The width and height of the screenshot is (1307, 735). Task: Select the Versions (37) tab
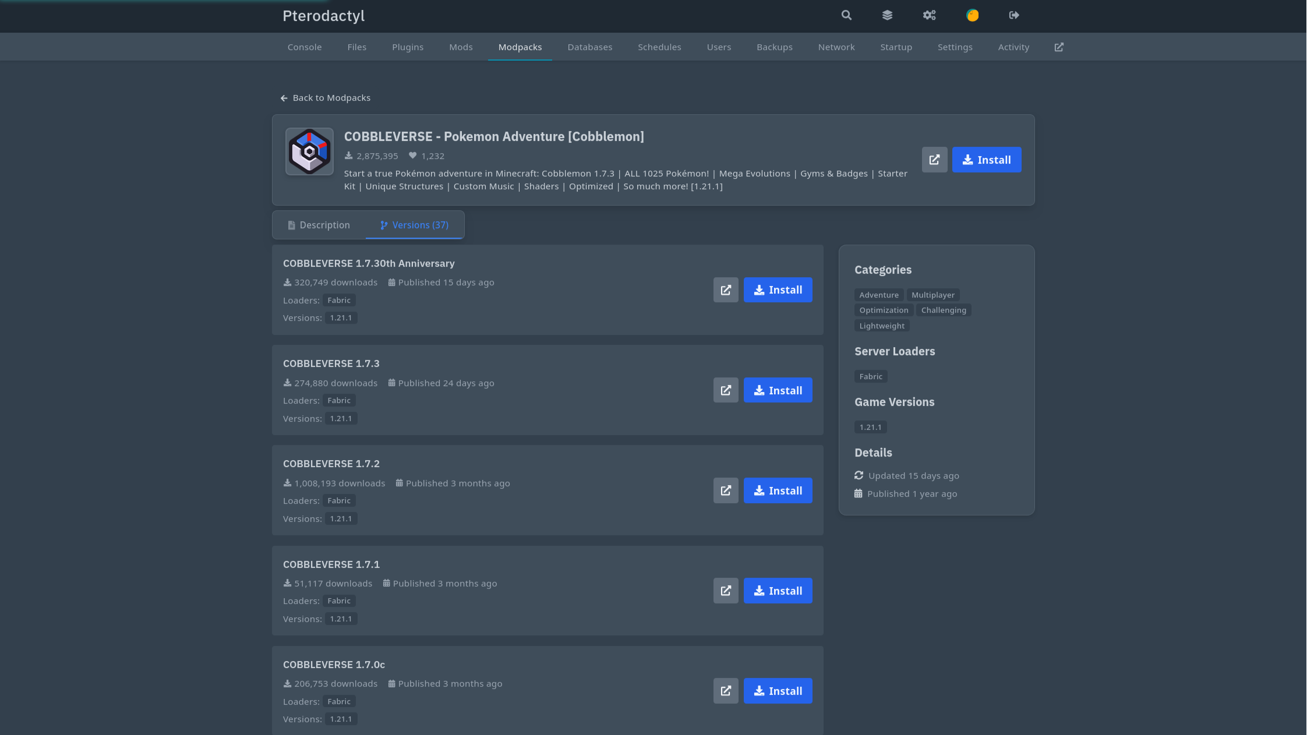point(415,225)
